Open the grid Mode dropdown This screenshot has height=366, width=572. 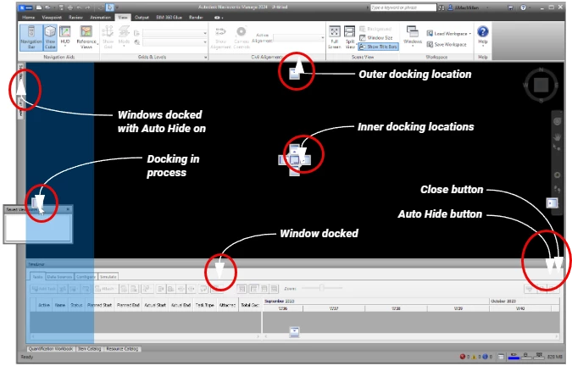124,36
